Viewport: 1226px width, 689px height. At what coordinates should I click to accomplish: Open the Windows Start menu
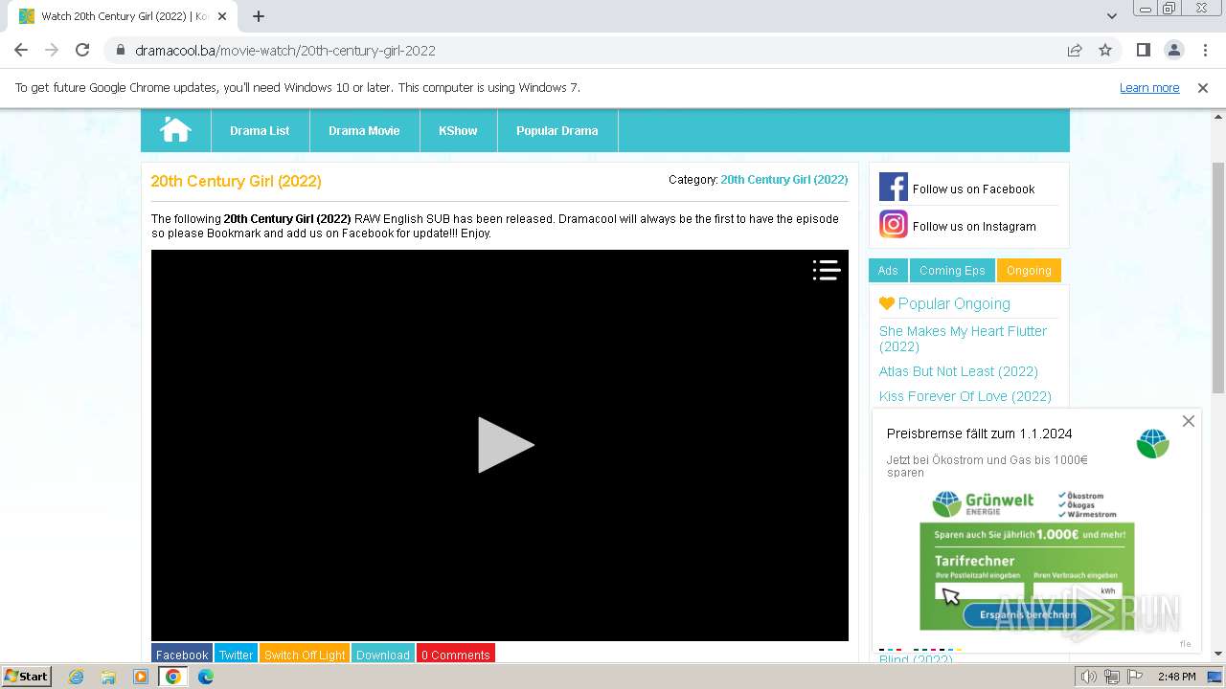pos(27,676)
